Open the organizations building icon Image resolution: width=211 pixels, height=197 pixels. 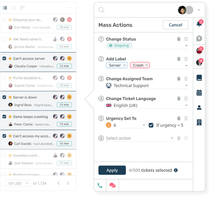[199, 123]
